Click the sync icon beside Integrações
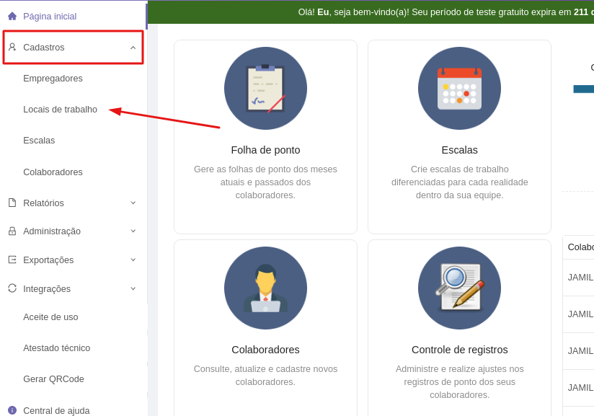Screen dimensions: 594x416 click(12, 288)
